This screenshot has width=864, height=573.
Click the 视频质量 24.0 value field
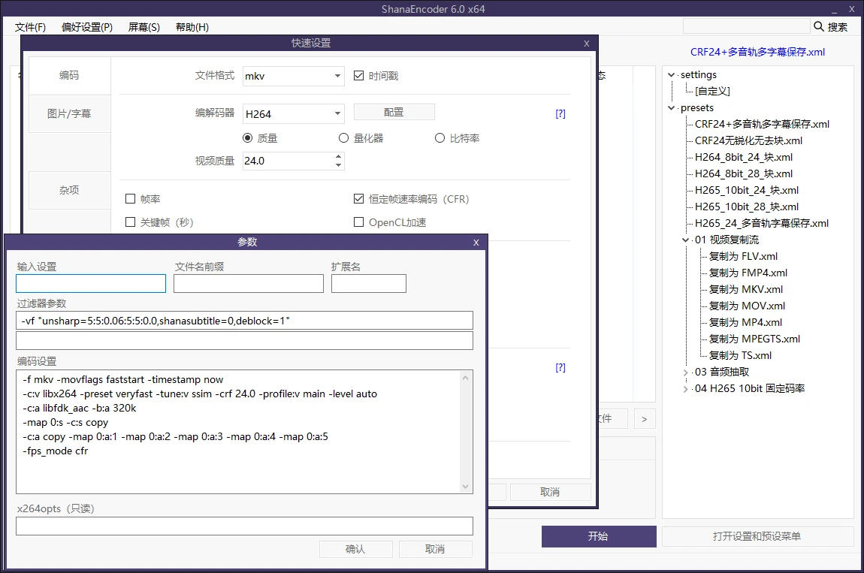click(x=288, y=161)
